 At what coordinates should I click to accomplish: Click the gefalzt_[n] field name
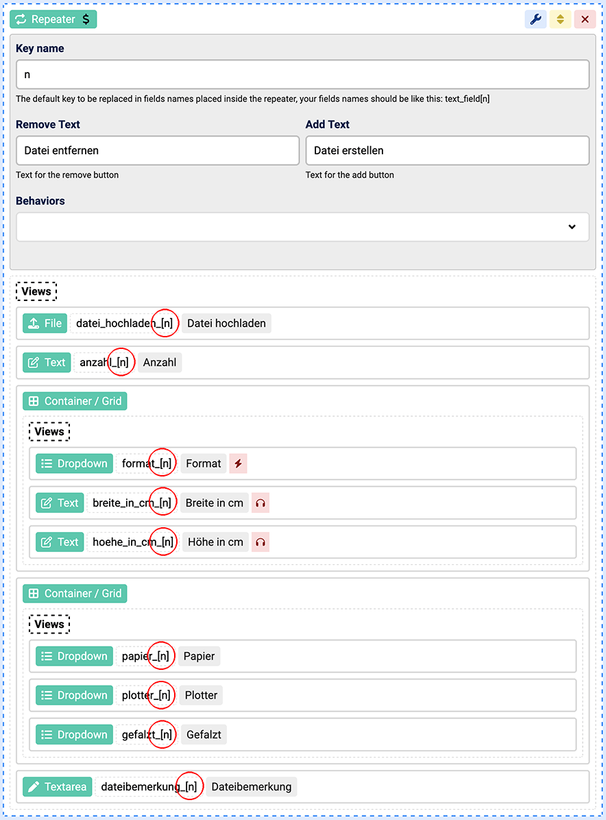point(147,734)
